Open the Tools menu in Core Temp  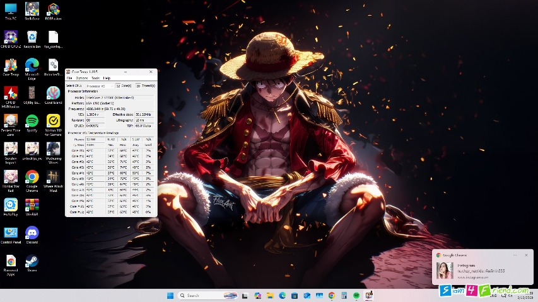(95, 78)
